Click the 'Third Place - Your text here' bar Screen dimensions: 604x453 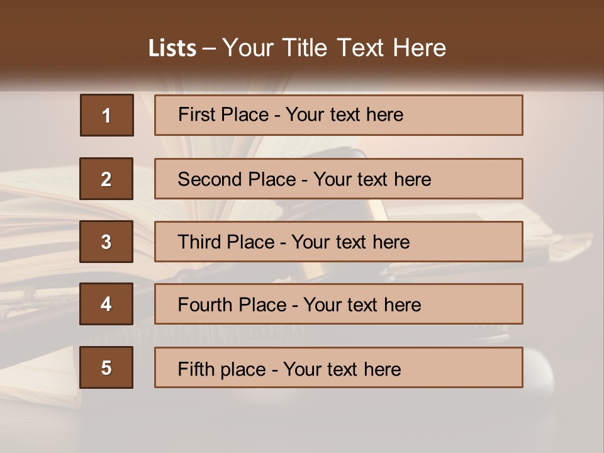coord(338,242)
